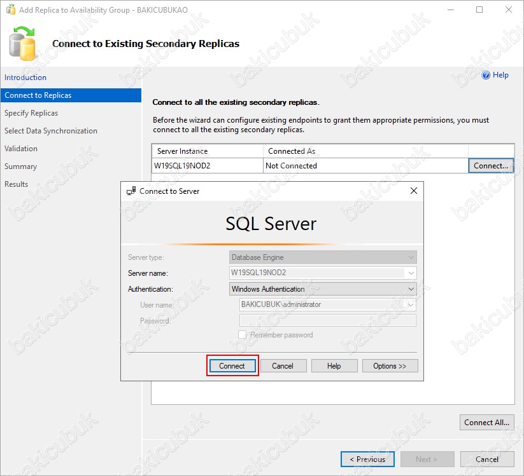Select the Specify Replicas step
The image size is (524, 476).
click(x=31, y=113)
